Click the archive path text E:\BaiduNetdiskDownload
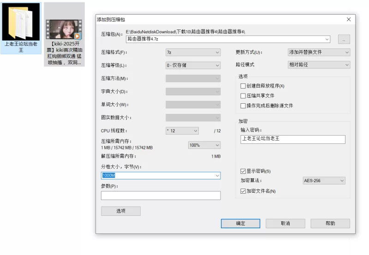Image resolution: width=369 pixels, height=255 pixels. pyautogui.click(x=185, y=31)
